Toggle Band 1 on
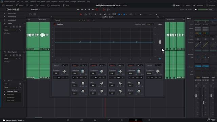Viewport: 217px width, 122px height. 57,65
